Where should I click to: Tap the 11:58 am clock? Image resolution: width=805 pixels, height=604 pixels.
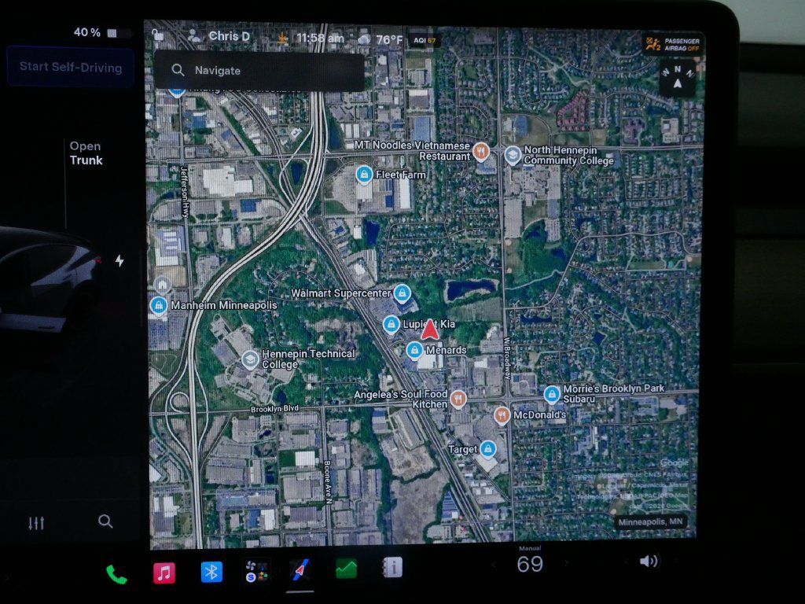point(320,38)
